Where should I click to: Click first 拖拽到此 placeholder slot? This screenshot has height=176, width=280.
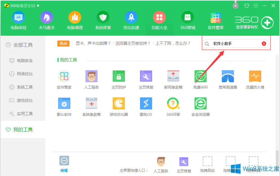(208, 165)
